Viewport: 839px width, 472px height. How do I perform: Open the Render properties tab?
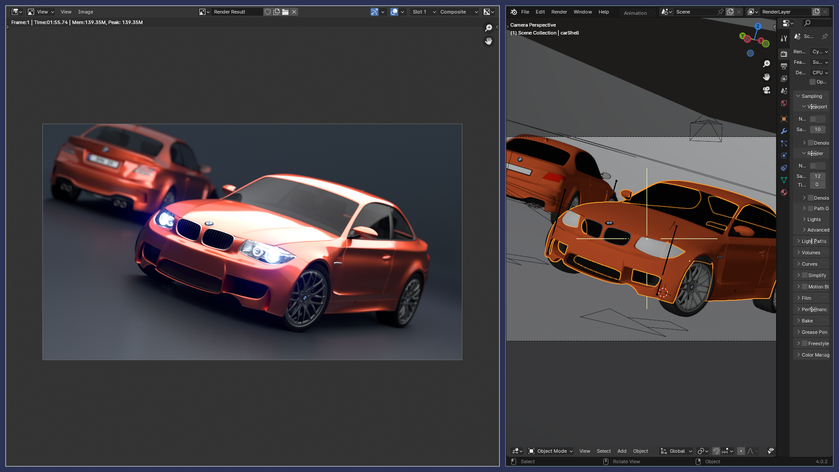coord(784,54)
